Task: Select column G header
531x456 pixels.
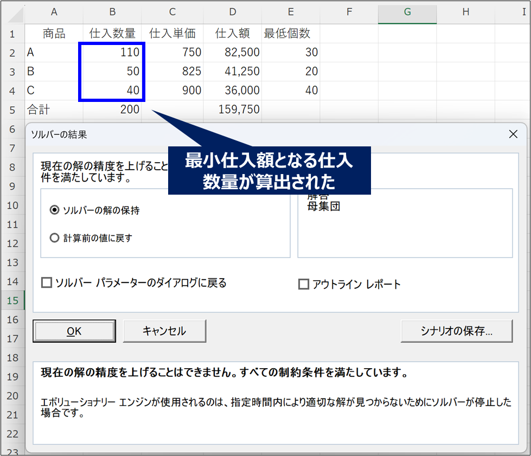Action: click(407, 12)
